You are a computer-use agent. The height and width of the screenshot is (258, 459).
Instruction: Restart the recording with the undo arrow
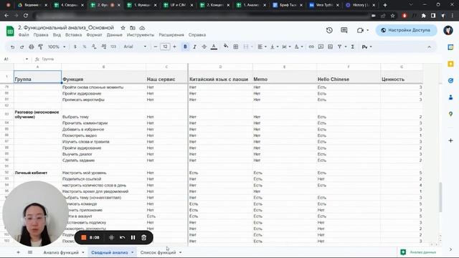pyautogui.click(x=123, y=237)
